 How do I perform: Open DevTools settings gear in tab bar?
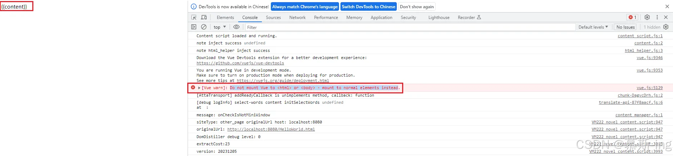[647, 17]
